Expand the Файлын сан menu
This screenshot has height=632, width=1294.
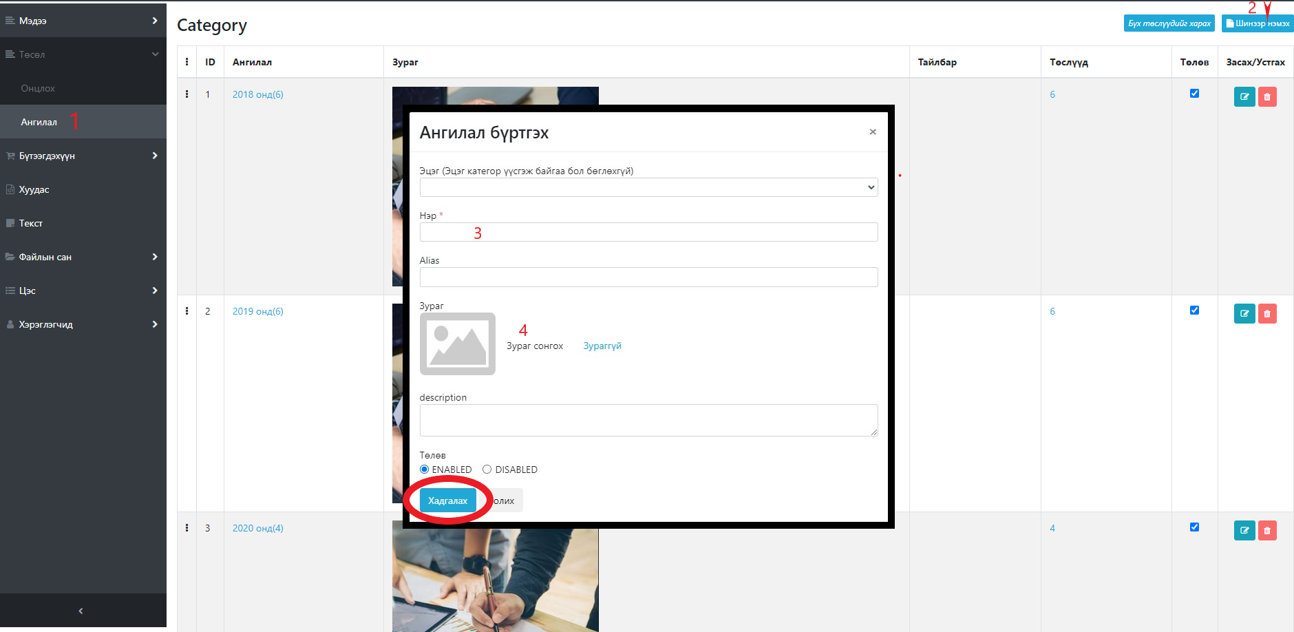tap(83, 257)
